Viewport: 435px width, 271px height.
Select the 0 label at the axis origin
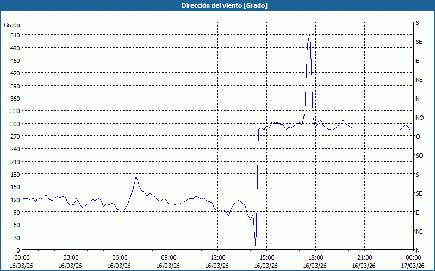(x=18, y=250)
